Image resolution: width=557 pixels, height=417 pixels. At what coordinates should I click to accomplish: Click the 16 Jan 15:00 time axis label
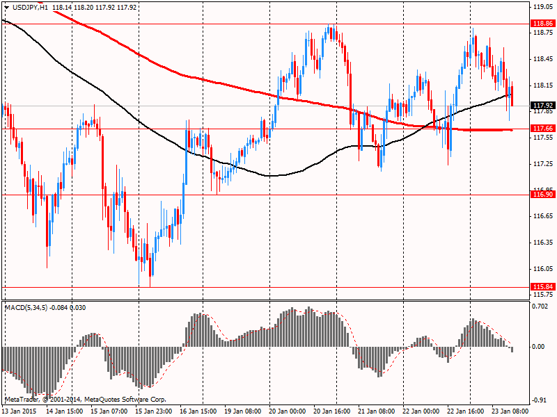coord(198,411)
